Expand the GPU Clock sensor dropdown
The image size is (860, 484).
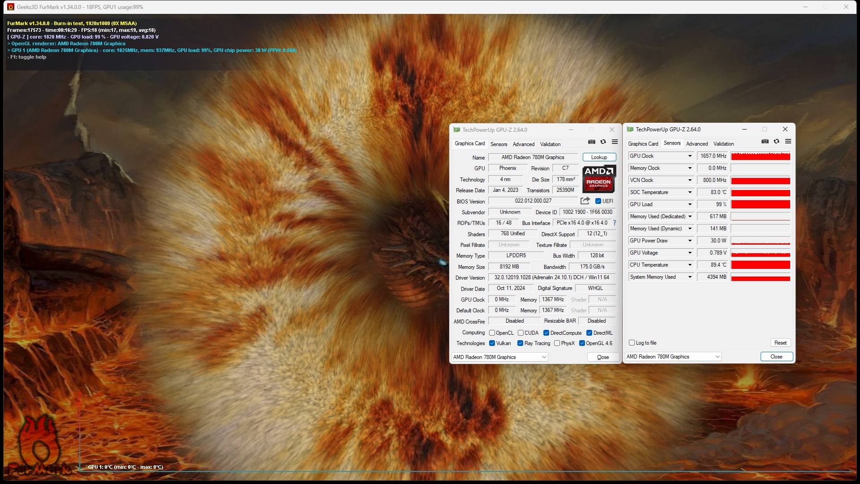point(690,156)
